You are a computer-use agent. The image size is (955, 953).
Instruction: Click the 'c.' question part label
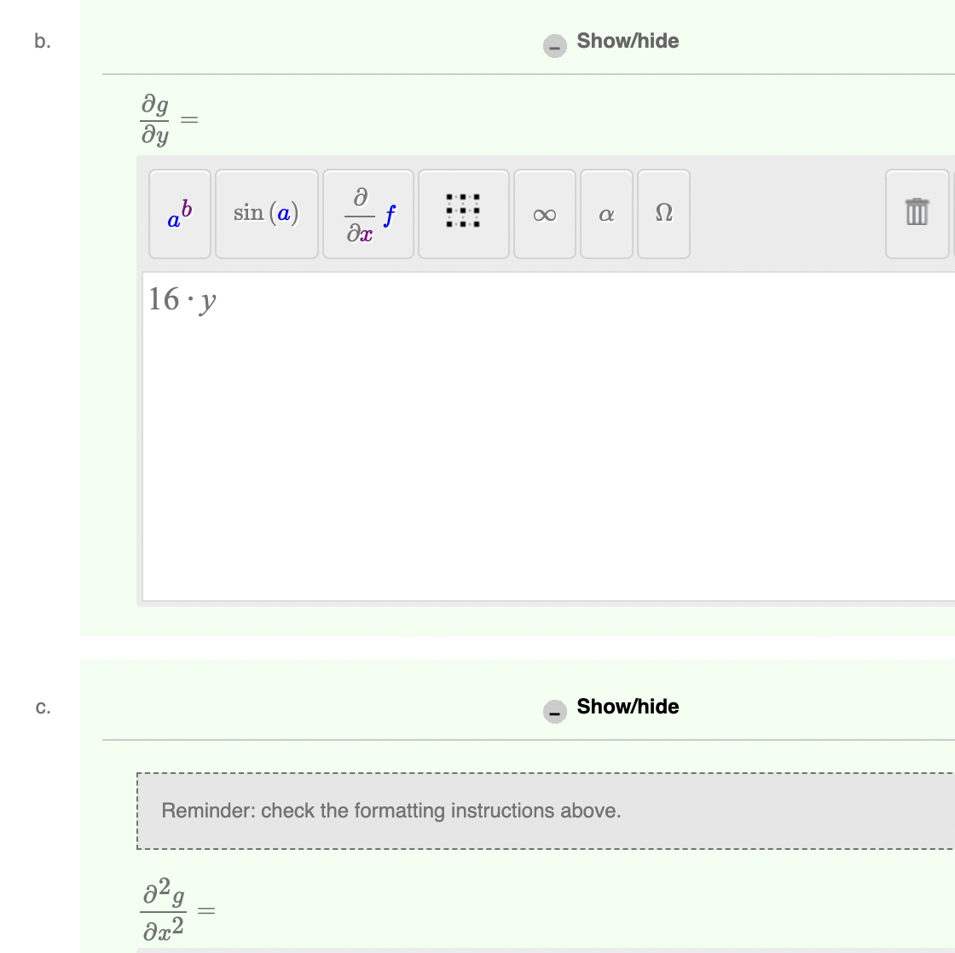[43, 707]
